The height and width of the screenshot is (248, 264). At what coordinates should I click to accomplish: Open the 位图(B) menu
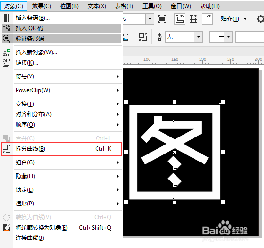(69, 6)
